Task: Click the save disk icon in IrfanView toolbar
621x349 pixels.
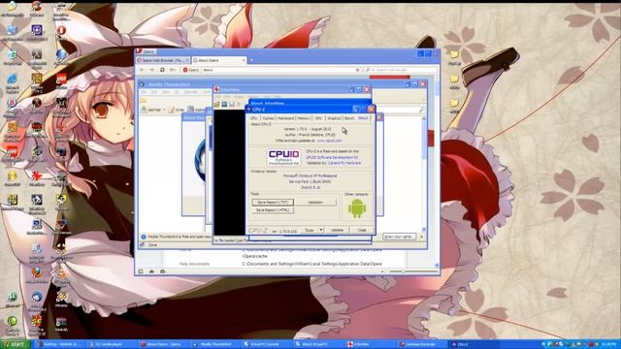Action: point(231,104)
